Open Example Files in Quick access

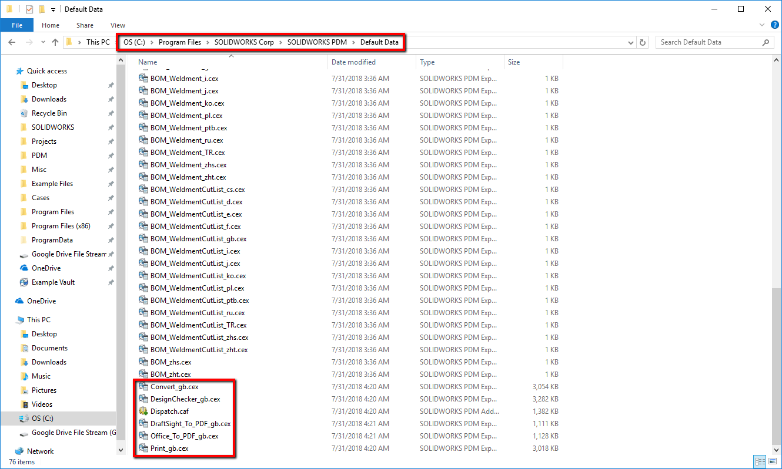point(52,184)
